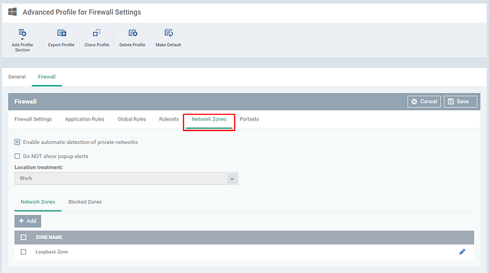Click the Clone Profile icon
This screenshot has width=489, height=273.
(96, 33)
